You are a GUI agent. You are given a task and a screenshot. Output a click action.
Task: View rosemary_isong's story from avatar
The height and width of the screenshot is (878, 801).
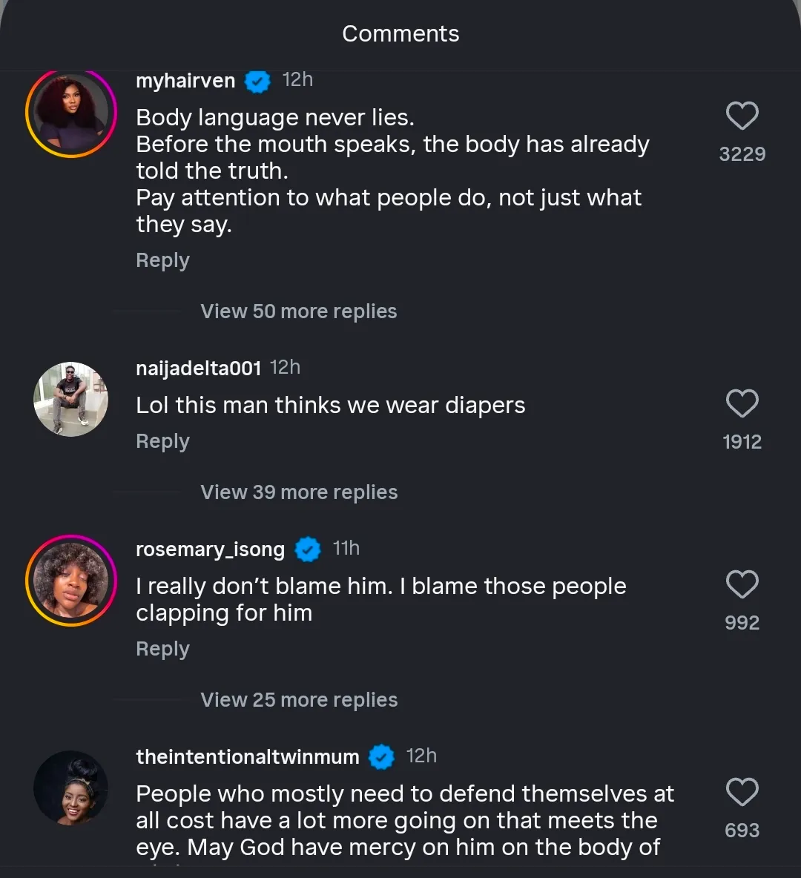[x=71, y=581]
